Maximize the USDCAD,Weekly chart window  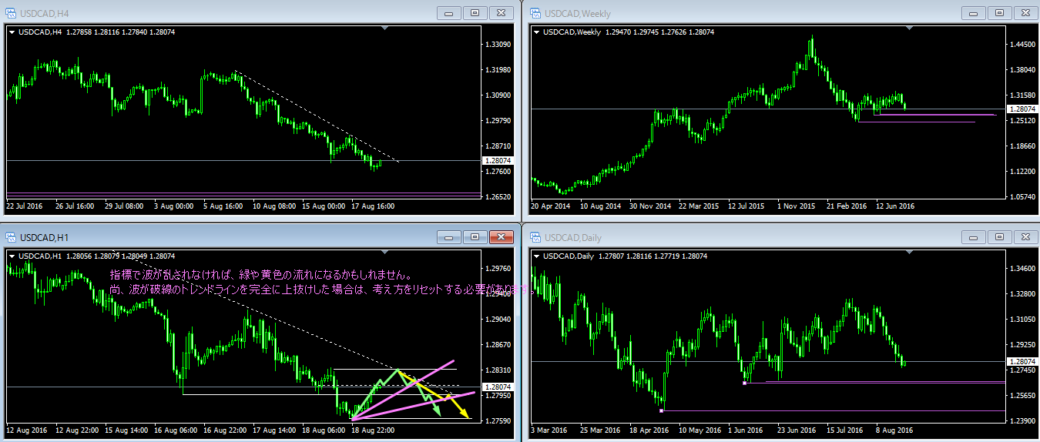pos(999,13)
